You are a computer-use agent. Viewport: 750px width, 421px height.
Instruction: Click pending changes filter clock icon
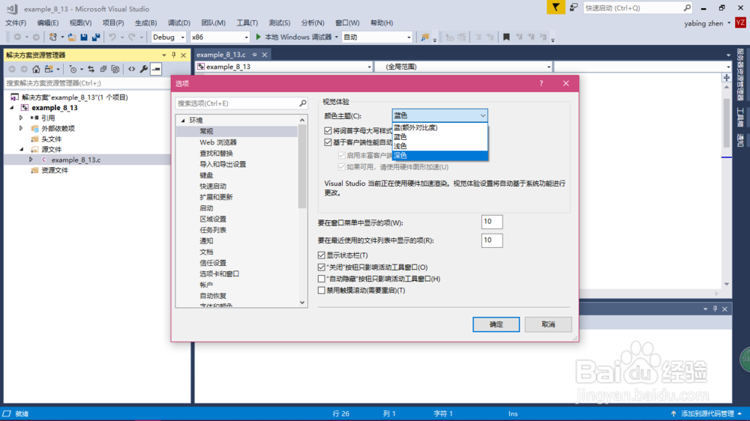pos(73,69)
